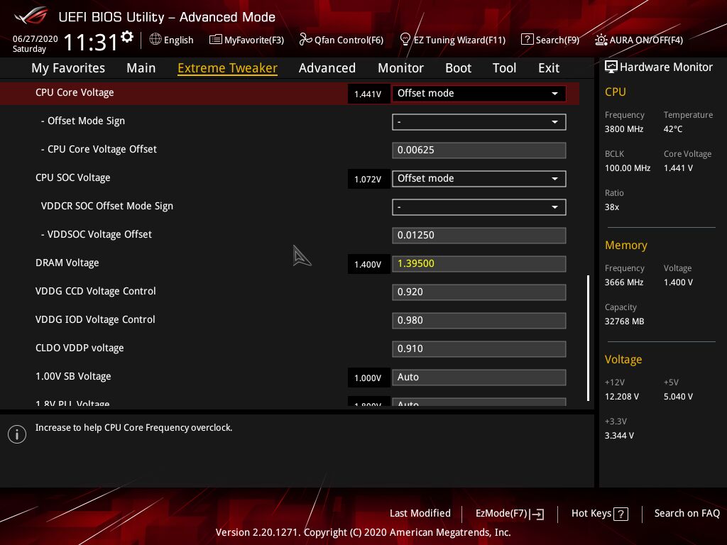Click the EZ Tuning Wizard bulb icon
Viewport: 727px width, 545px height.
point(405,40)
